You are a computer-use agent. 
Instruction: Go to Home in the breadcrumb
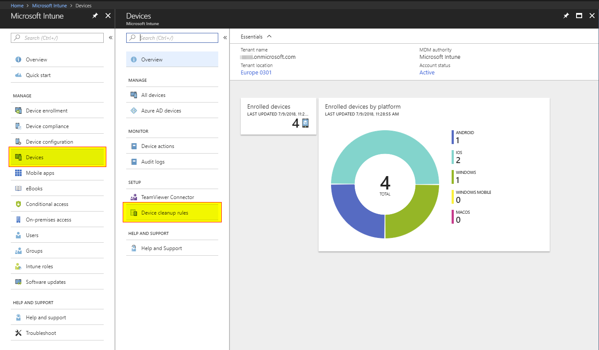pyautogui.click(x=17, y=6)
